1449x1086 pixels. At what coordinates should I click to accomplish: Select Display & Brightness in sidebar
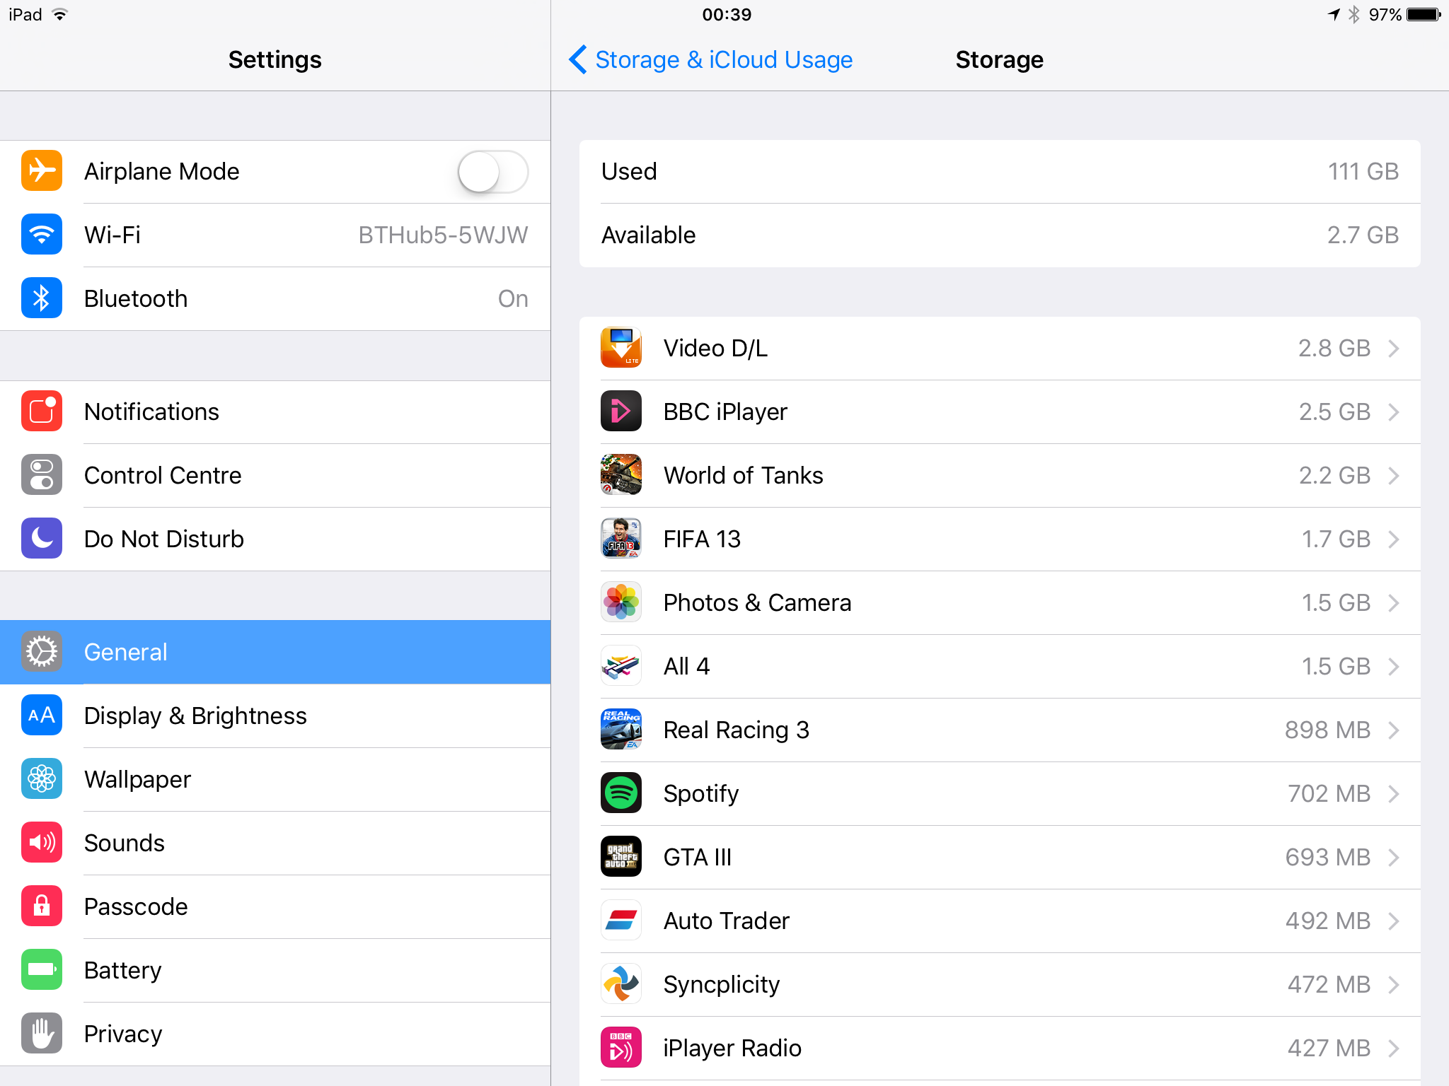coord(275,716)
